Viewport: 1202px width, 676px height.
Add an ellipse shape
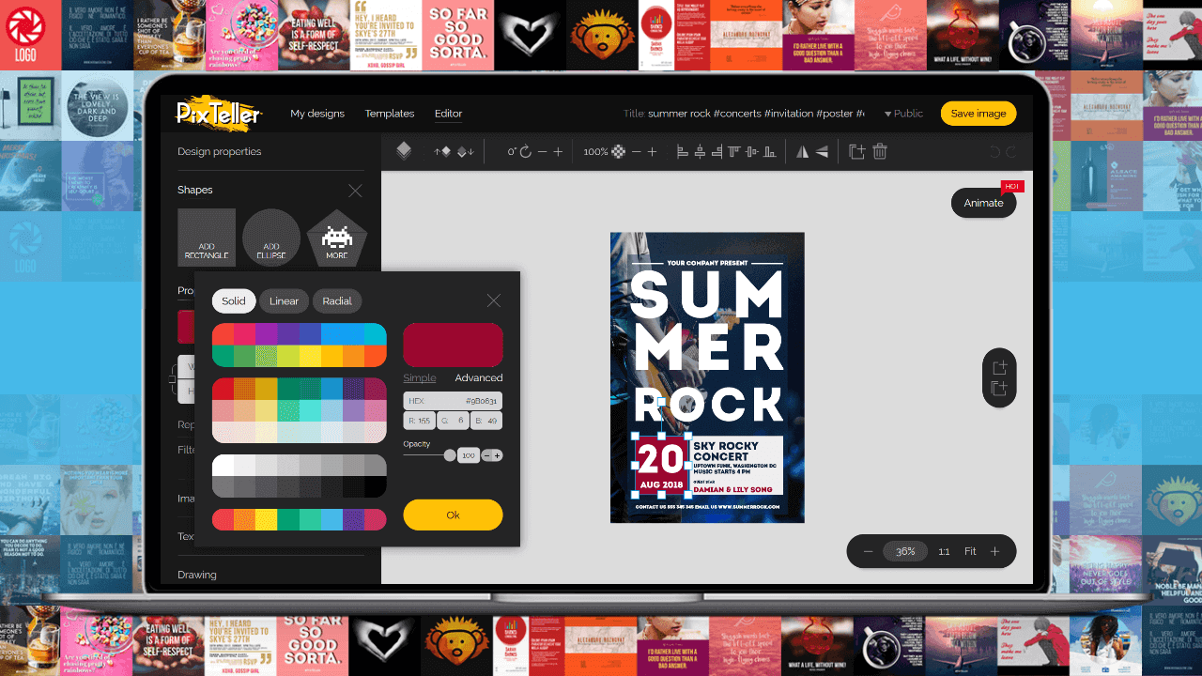tap(271, 238)
